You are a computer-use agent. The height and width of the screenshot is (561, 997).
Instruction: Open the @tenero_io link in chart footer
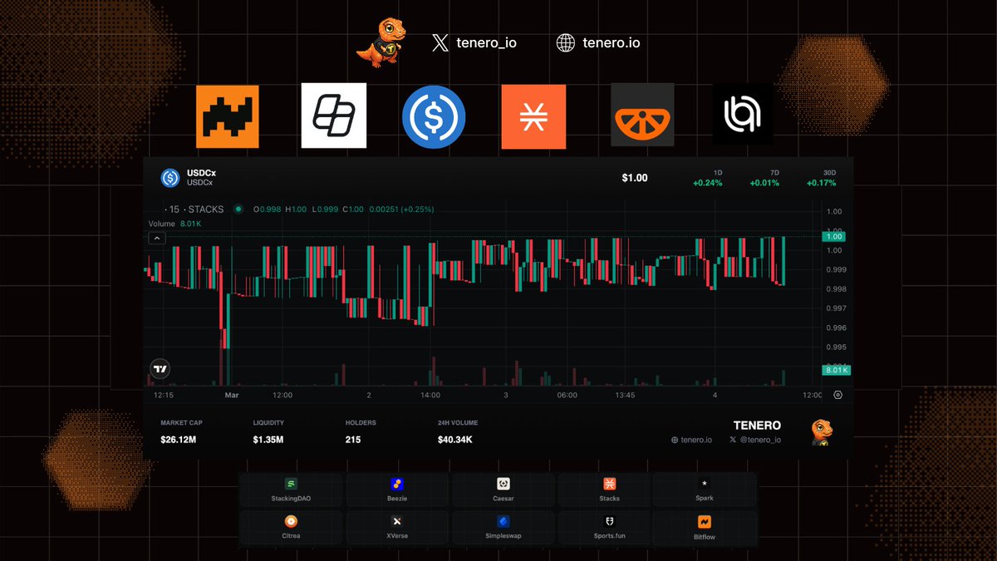tap(755, 440)
